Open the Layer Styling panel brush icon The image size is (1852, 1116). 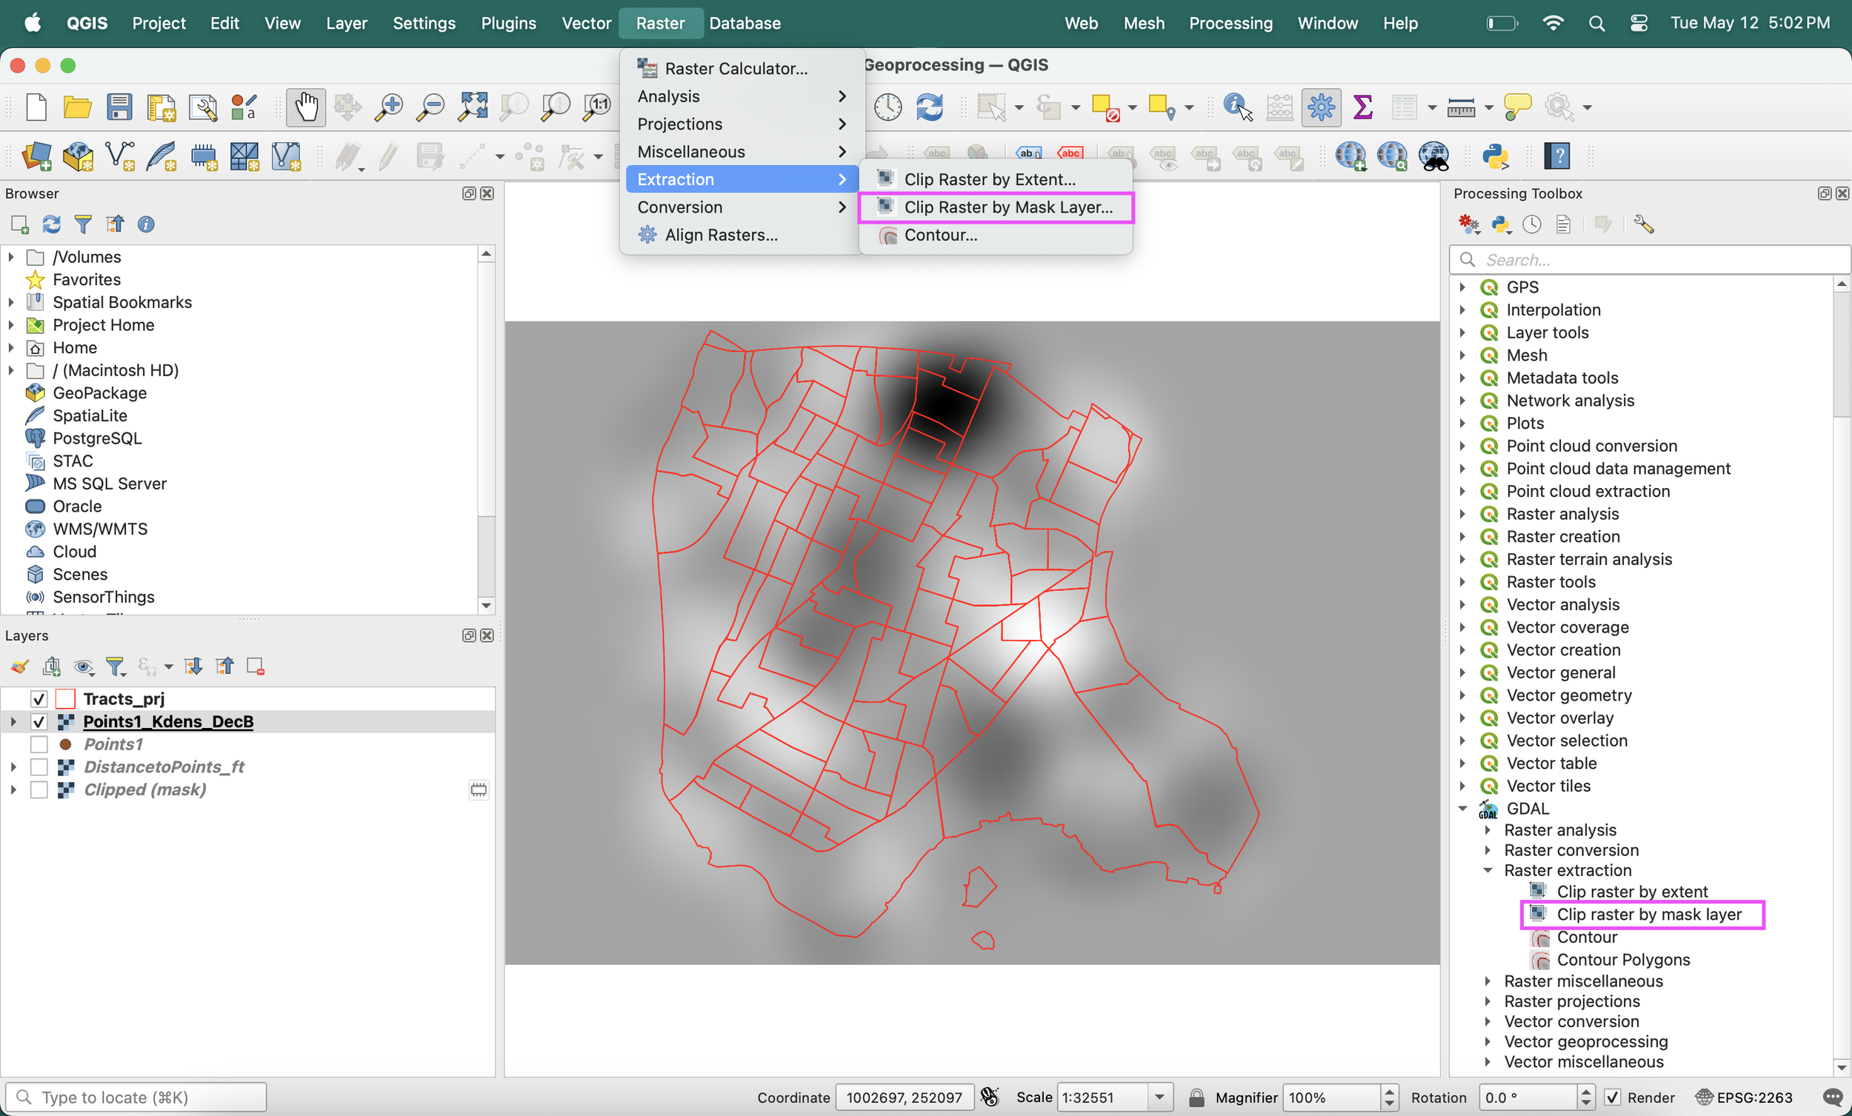click(x=19, y=666)
